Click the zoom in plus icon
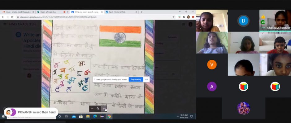The height and width of the screenshot is (123, 291). [x=104, y=109]
